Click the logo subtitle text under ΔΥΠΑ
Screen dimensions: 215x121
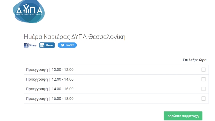pos(30,14)
